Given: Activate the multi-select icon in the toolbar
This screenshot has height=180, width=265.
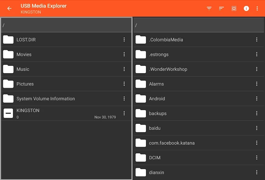Looking at the screenshot, I should (234, 8).
